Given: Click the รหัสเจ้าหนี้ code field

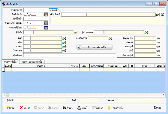Looking at the screenshot, I should [x=74, y=14].
